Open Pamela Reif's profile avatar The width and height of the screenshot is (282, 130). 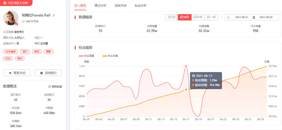(11, 18)
